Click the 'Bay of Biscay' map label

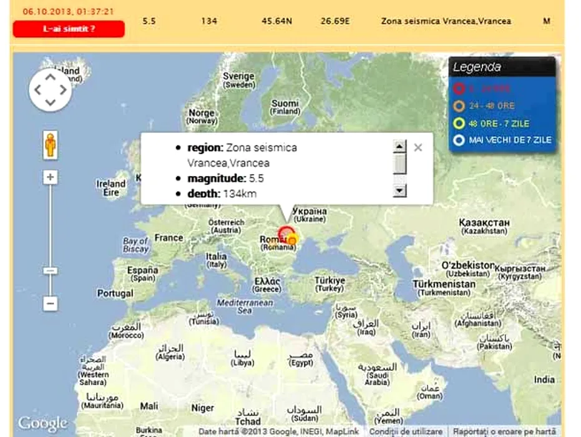click(x=135, y=245)
